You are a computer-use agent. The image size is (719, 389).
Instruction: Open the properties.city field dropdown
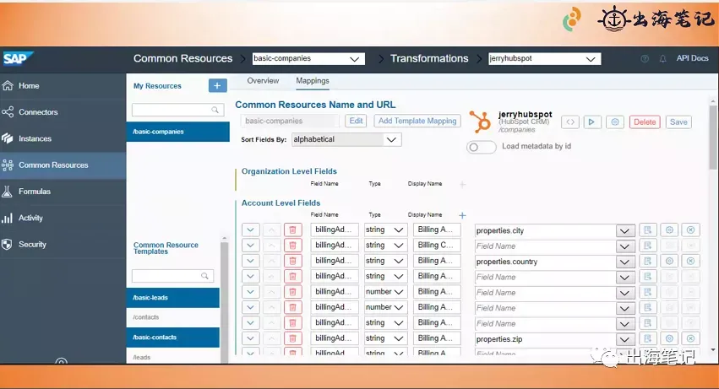(x=624, y=230)
